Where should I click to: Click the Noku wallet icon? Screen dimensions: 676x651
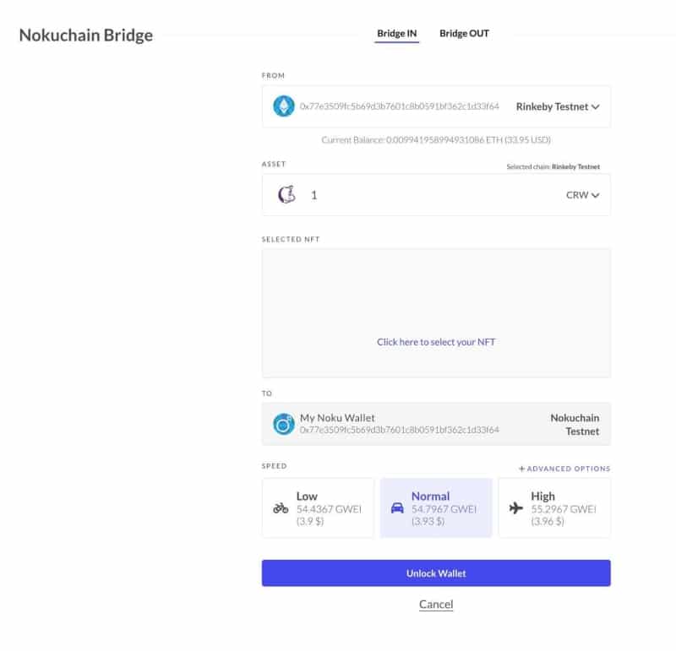[x=283, y=424]
